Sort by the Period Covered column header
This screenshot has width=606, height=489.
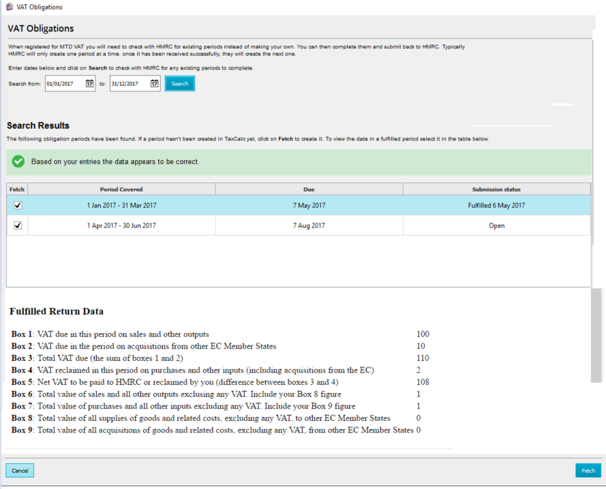coord(121,189)
